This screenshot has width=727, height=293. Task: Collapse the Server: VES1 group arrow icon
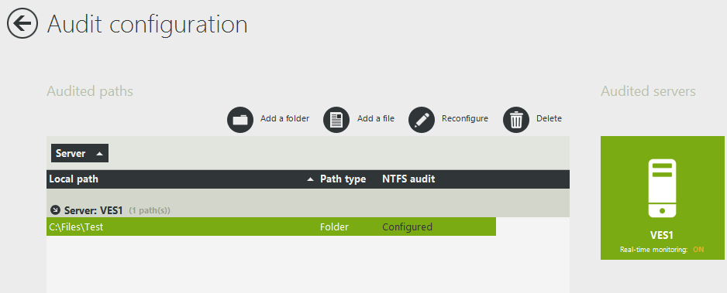pyautogui.click(x=55, y=210)
